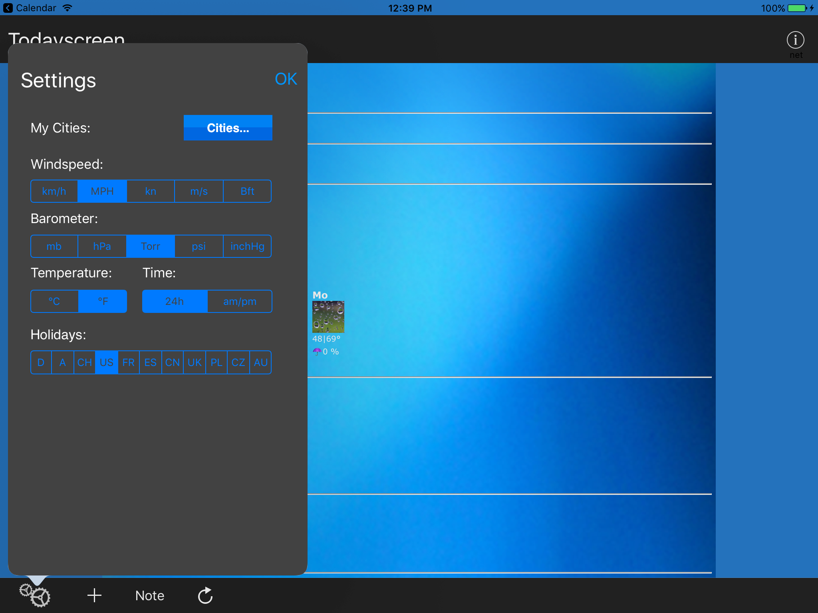Screen dimensions: 818x613
Task: Choose inchHg barometer unit
Action: [x=247, y=246]
